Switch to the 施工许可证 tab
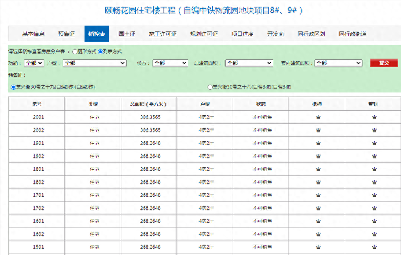 163,34
